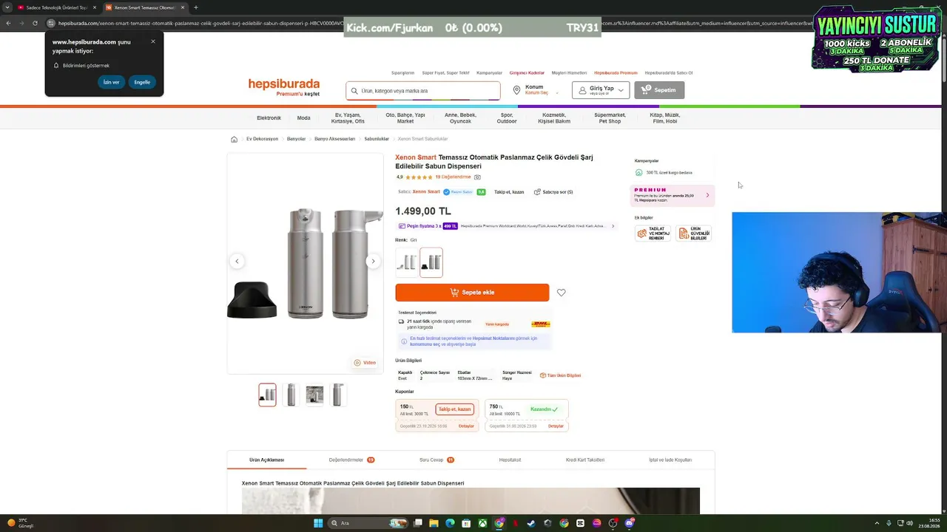Image resolution: width=947 pixels, height=532 pixels.
Task: Open Elektronik category menu
Action: [269, 118]
